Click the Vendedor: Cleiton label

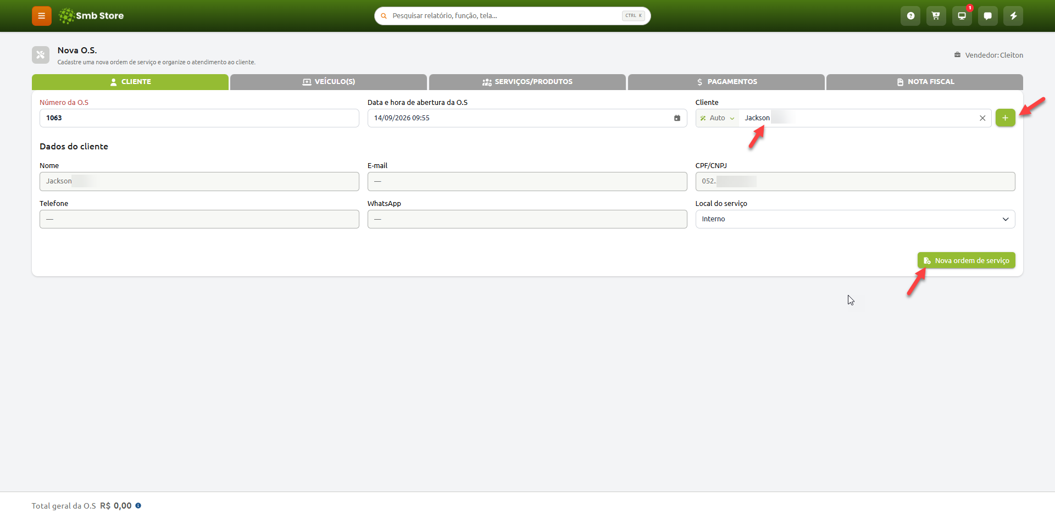coord(989,55)
